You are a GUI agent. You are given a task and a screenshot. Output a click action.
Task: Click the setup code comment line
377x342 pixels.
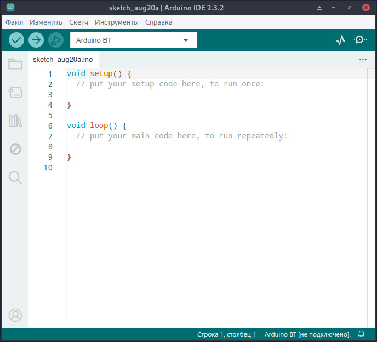[170, 84]
